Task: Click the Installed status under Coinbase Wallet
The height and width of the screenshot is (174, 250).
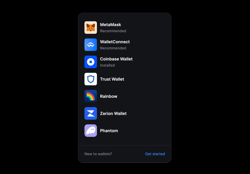Action: [107, 65]
